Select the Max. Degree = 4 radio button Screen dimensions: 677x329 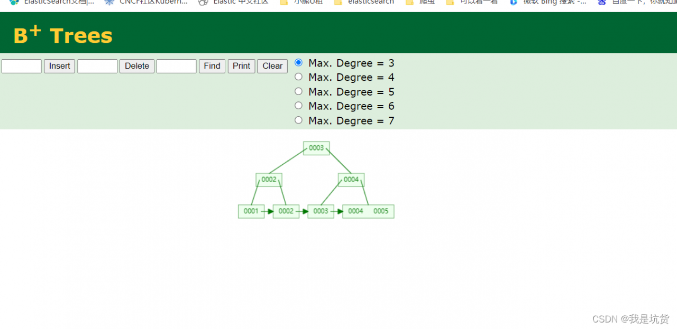(x=298, y=77)
